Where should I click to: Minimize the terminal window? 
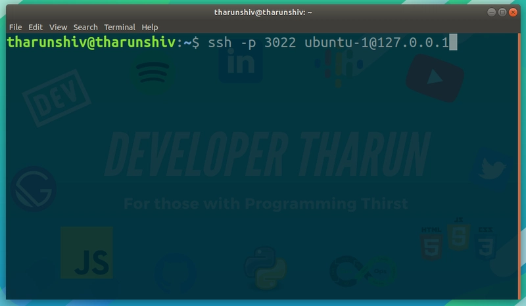[491, 12]
